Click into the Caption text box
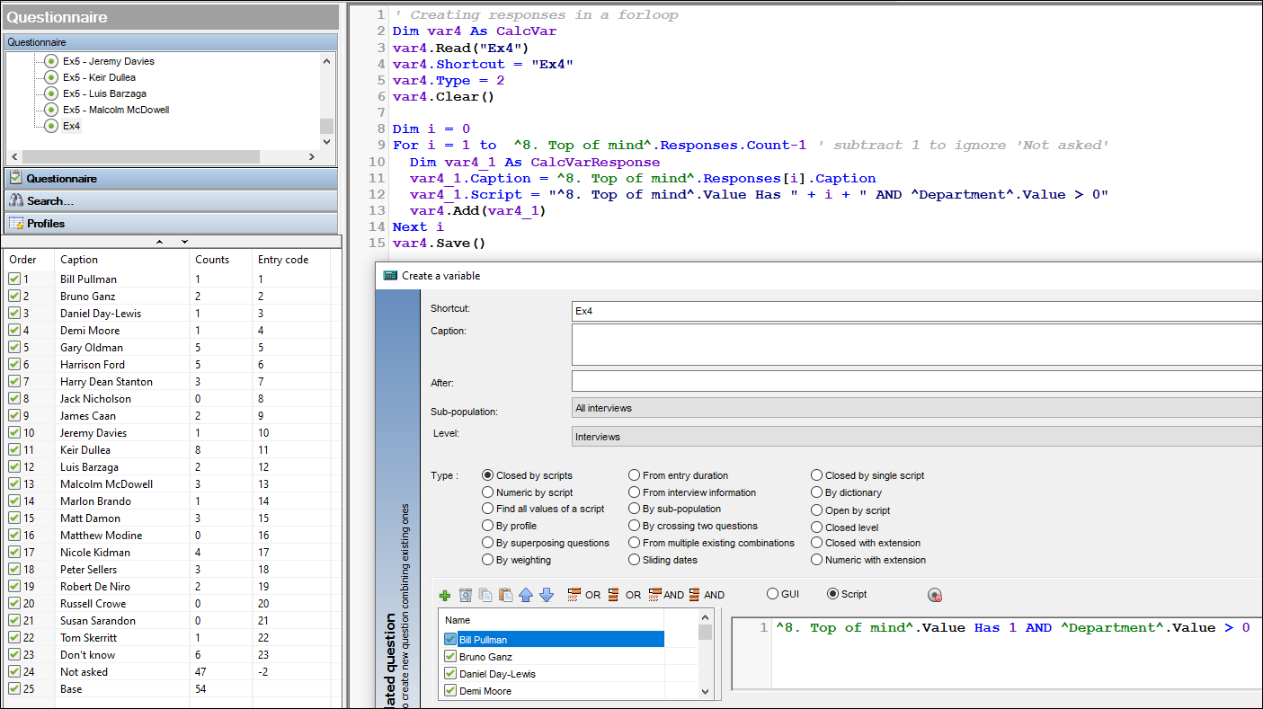 click(x=917, y=345)
